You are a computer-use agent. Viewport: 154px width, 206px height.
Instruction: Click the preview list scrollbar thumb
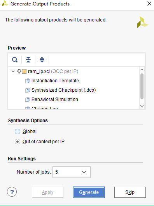pos(142,86)
